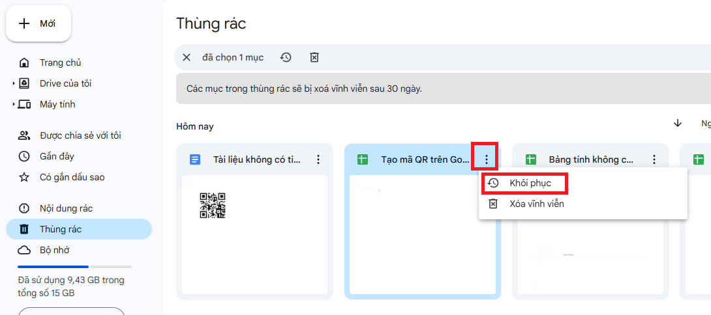This screenshot has width=711, height=315.
Task: Click the sort direction arrow icon
Action: point(678,123)
